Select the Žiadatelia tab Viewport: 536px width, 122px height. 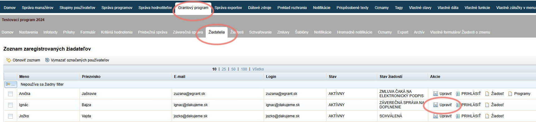point(217,32)
